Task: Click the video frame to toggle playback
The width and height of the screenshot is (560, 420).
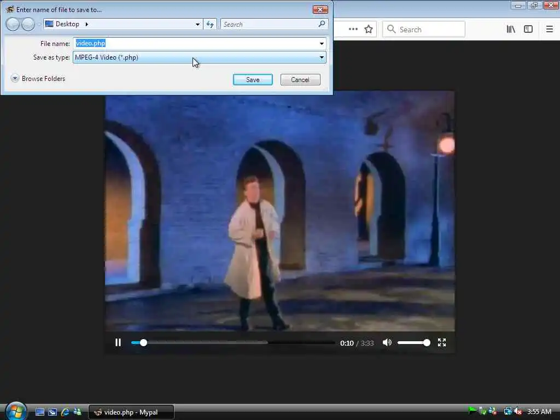Action: (x=279, y=211)
